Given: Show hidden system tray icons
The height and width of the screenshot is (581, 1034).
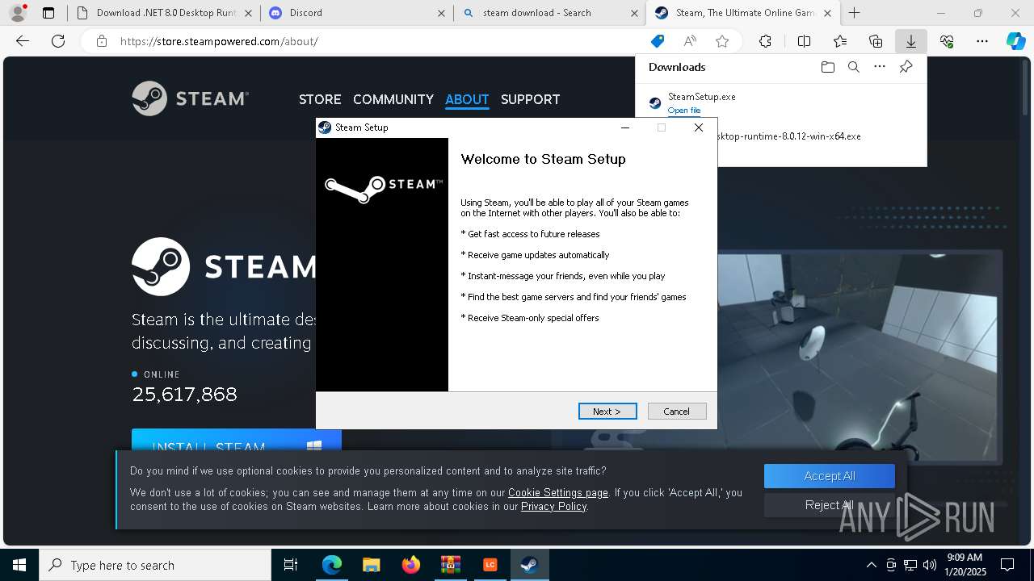Looking at the screenshot, I should [x=871, y=565].
